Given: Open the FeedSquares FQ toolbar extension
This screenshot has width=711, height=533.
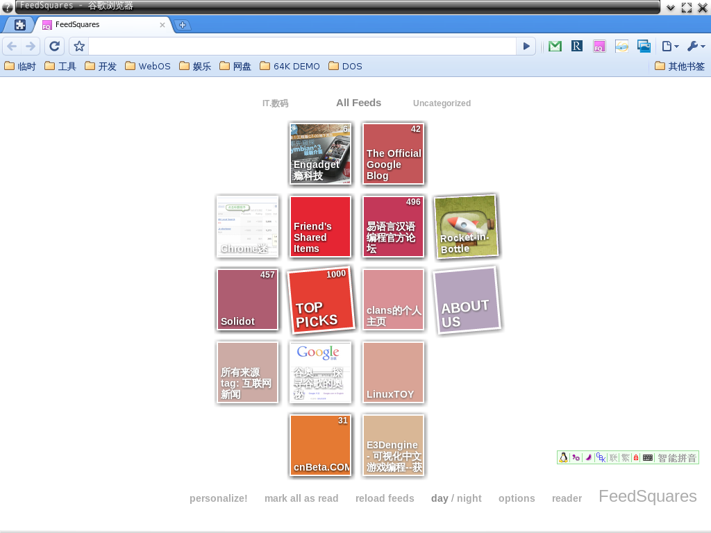Looking at the screenshot, I should point(599,46).
